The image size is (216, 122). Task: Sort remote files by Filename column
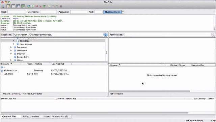click(x=137, y=65)
